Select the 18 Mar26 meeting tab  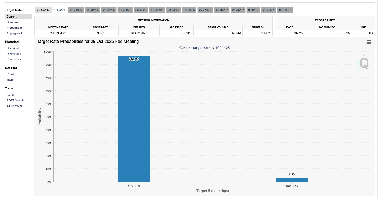pyautogui.click(x=92, y=10)
